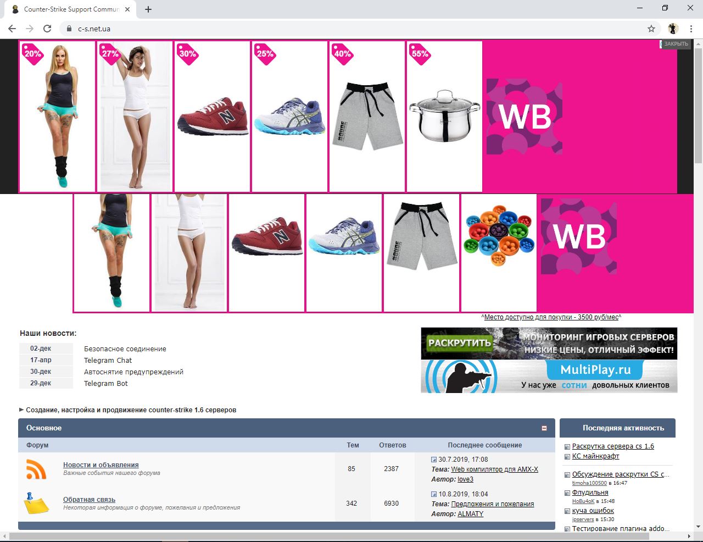Close the ad with ЗАКРЫТЬ button
703x542 pixels.
(x=675, y=44)
